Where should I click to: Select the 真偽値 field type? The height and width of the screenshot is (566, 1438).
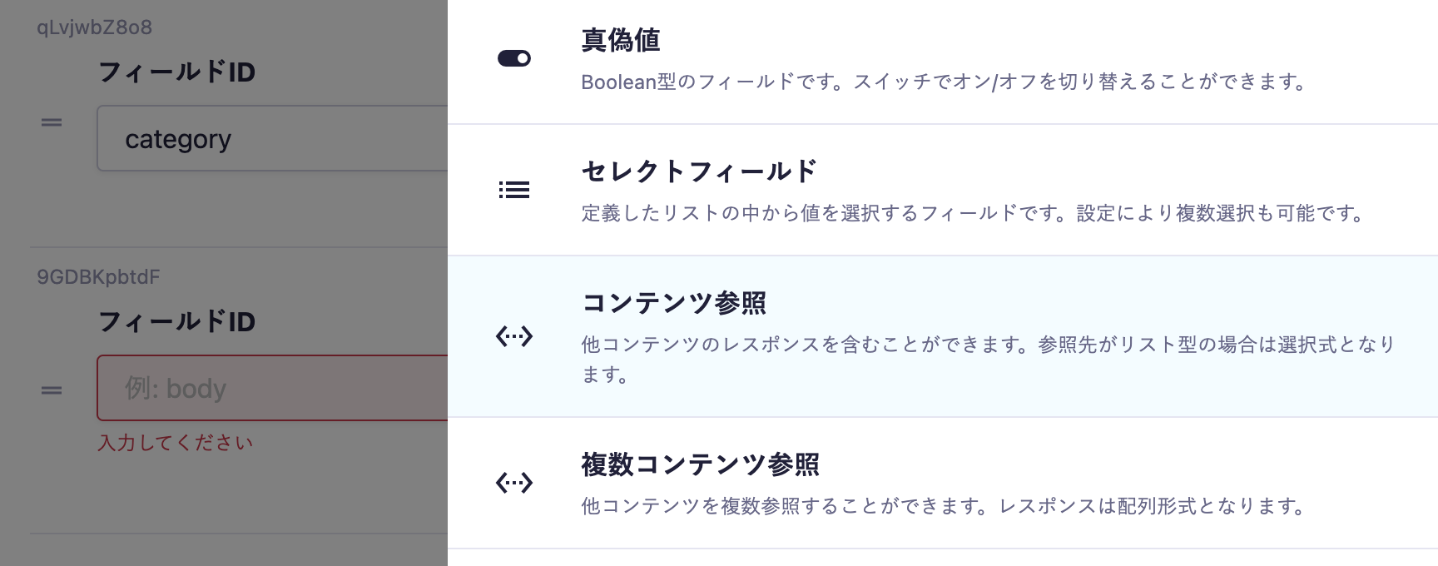click(621, 40)
